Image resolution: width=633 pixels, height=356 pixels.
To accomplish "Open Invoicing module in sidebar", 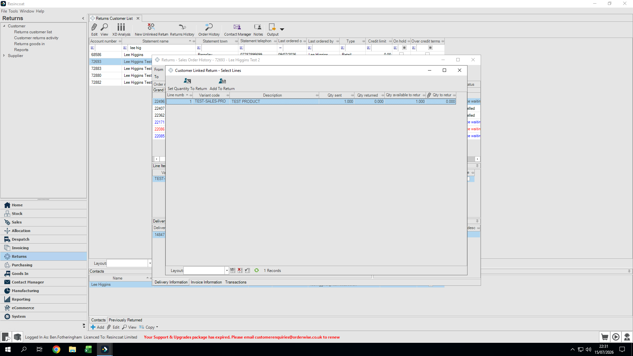I will coord(44,248).
